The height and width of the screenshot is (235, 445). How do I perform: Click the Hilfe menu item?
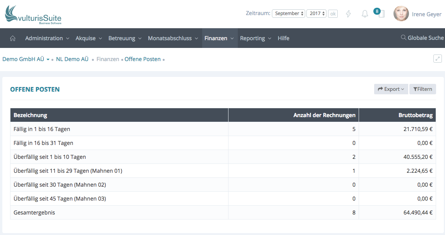click(283, 38)
